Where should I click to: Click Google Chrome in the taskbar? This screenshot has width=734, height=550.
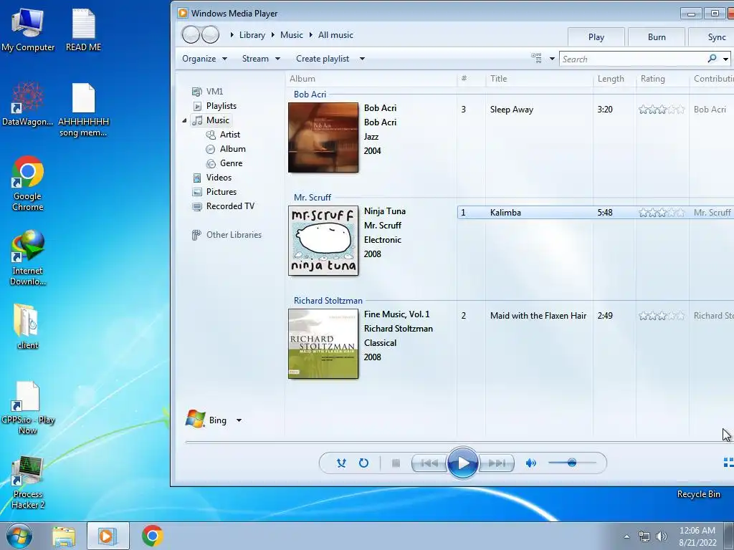pyautogui.click(x=153, y=536)
